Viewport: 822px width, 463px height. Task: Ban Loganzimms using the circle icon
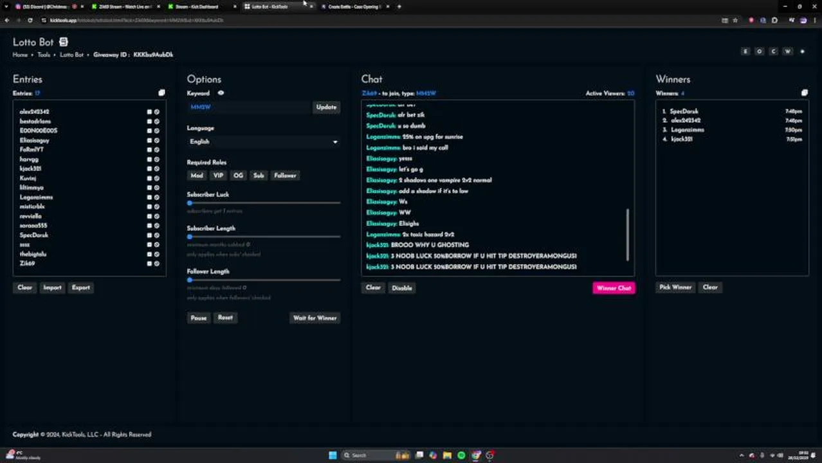pyautogui.click(x=156, y=197)
